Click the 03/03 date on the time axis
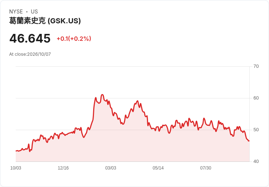Screen dimensions: 269x187 click(111, 168)
